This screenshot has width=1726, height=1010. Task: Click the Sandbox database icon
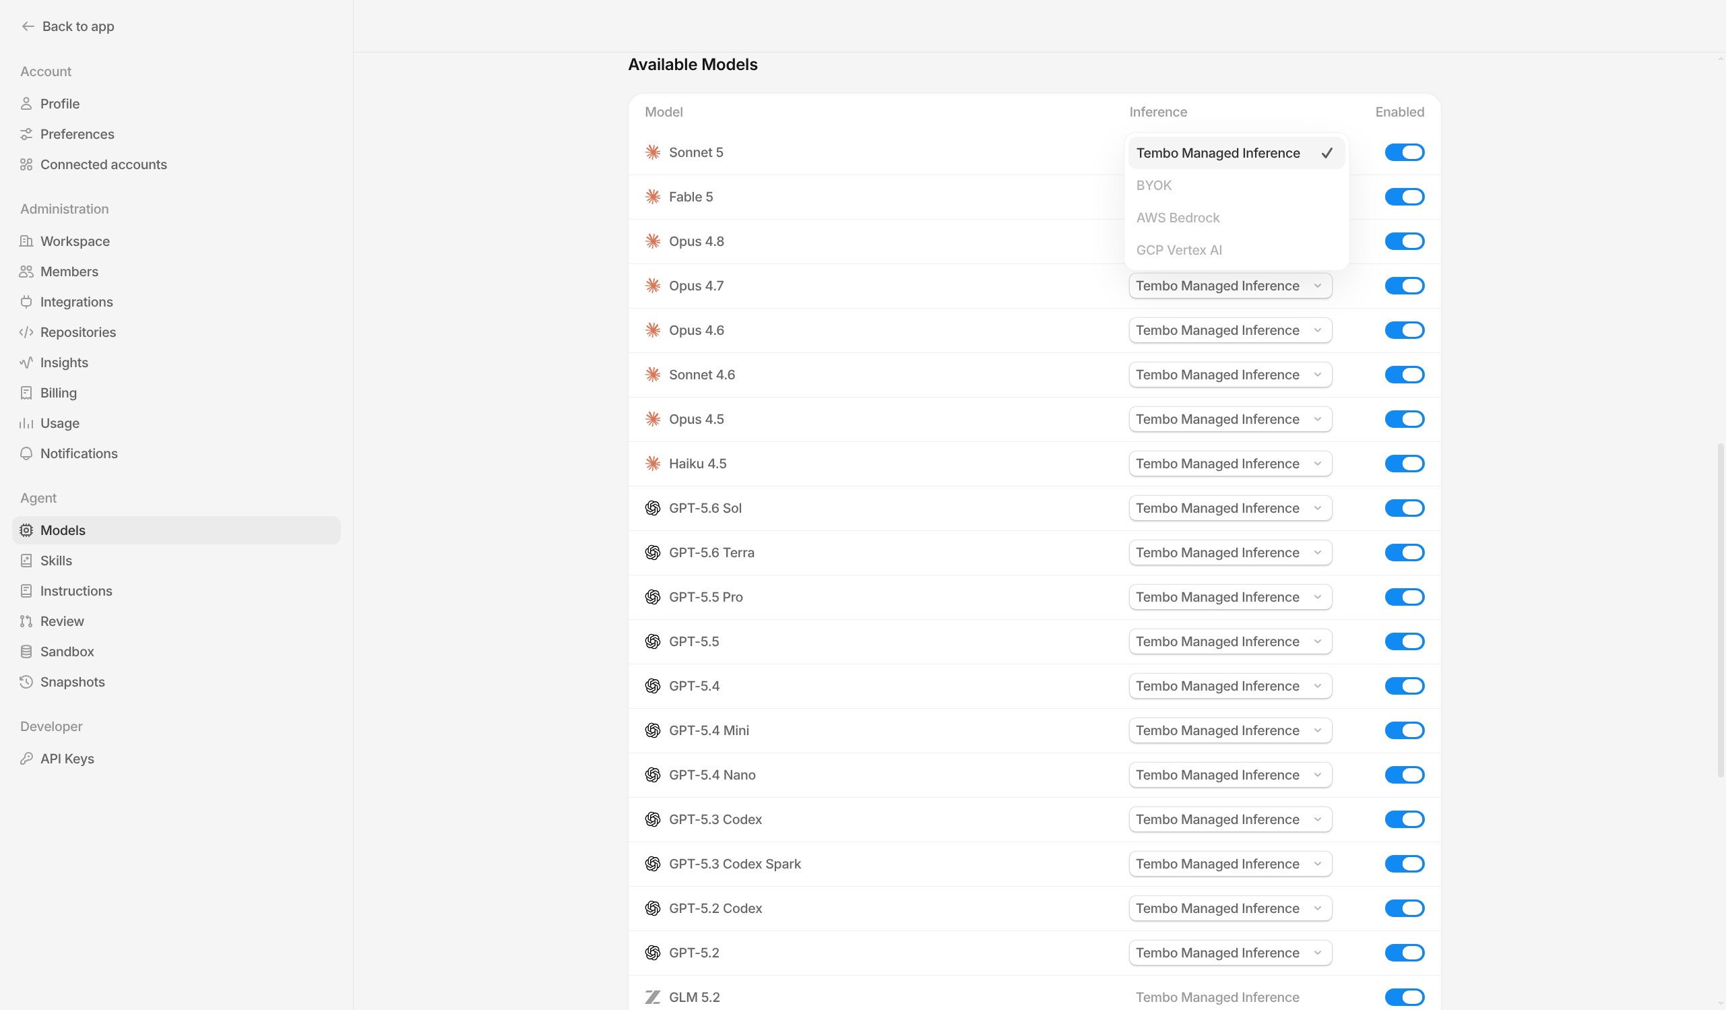[26, 652]
